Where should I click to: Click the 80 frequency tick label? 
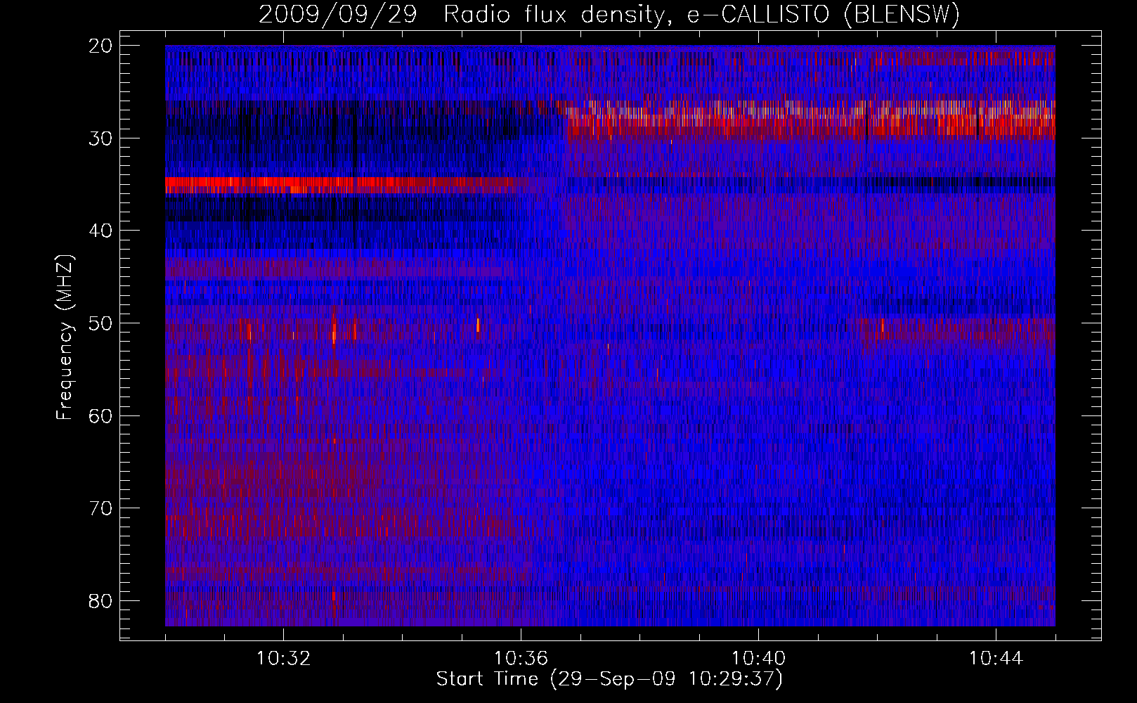coord(102,601)
